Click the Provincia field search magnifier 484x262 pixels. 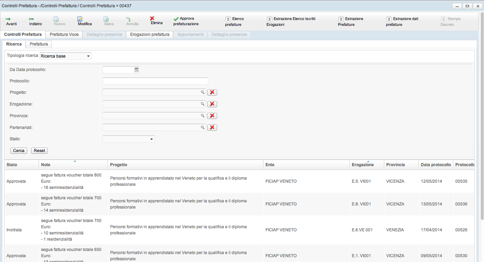coord(203,116)
